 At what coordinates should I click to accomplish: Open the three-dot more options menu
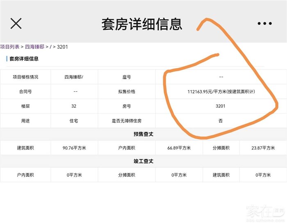tap(264, 23)
